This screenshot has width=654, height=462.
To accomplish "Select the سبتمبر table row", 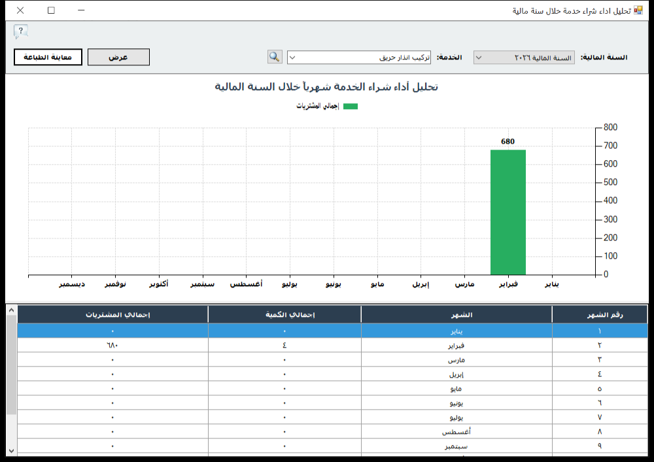I will point(332,446).
